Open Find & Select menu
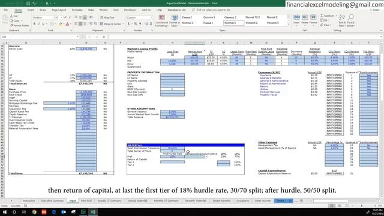This screenshot has width=384, height=216. [x=350, y=20]
